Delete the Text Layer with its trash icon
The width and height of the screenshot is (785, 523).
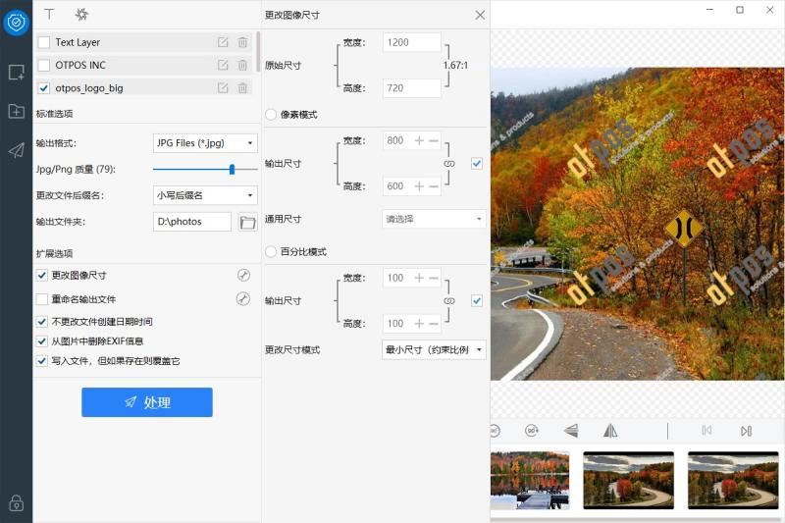point(242,42)
